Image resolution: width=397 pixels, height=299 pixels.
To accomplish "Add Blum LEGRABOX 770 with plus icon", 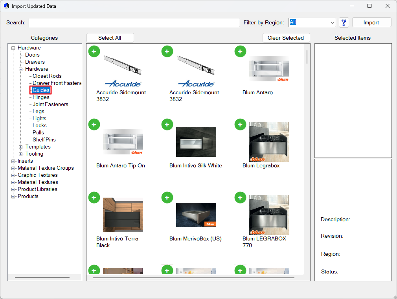I will [240, 198].
